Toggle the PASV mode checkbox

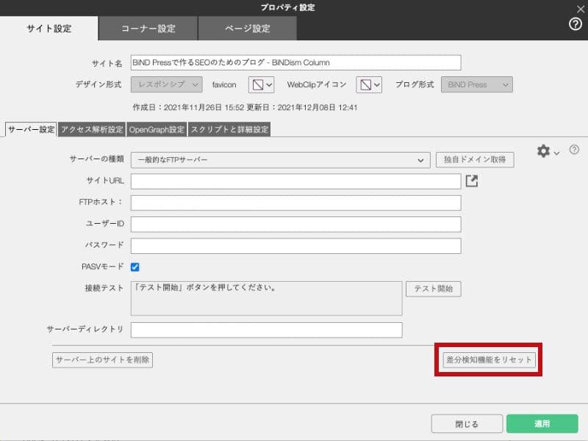pos(135,266)
